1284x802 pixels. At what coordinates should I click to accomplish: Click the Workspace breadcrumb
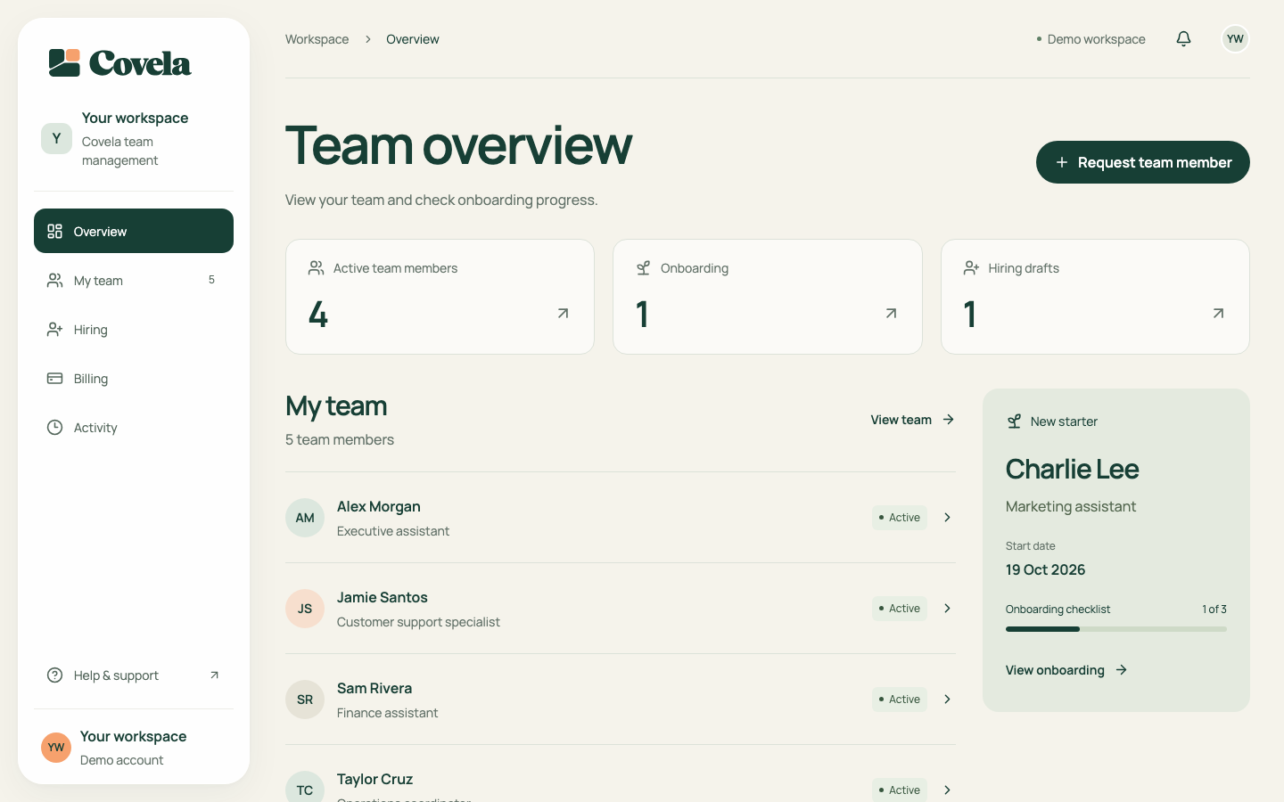tap(317, 39)
